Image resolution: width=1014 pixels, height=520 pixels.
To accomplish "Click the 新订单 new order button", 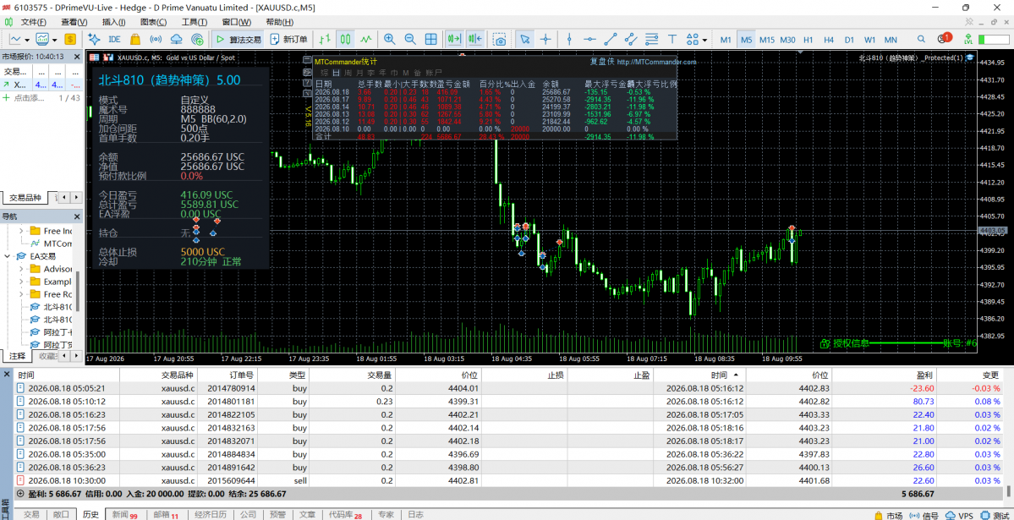I will tap(288, 40).
